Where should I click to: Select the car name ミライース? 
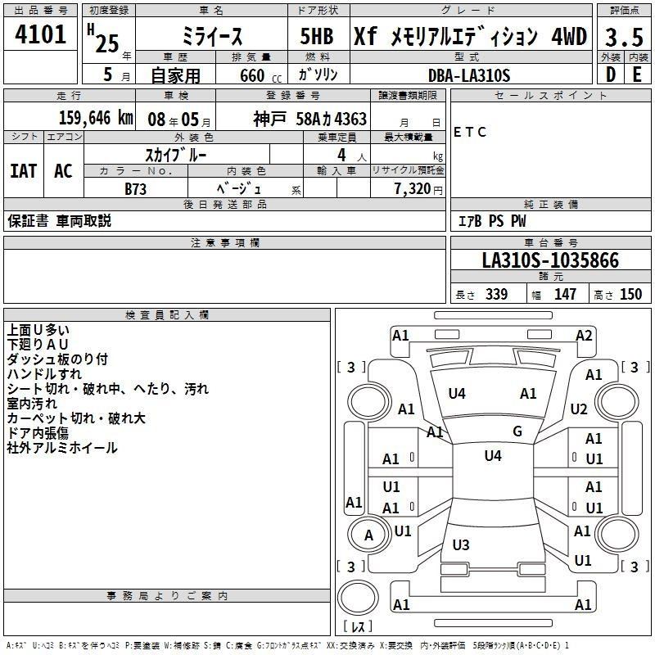210,37
